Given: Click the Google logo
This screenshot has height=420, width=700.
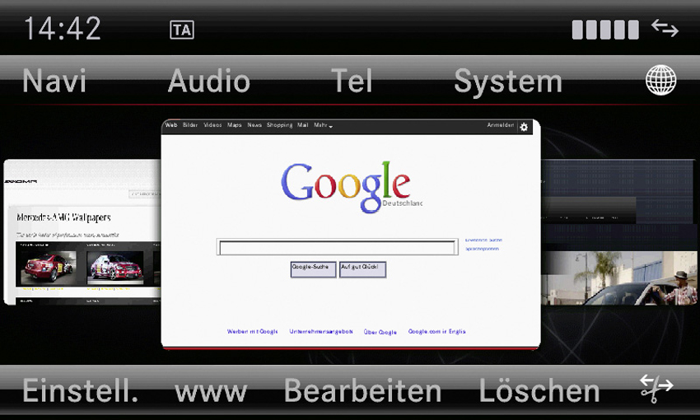Looking at the screenshot, I should tap(346, 184).
